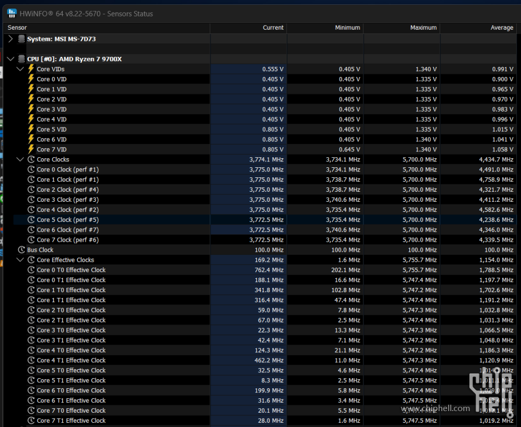This screenshot has height=427, width=521.
Task: Click Core 0 T0 maximum value 5,755.7 MHz
Action: point(419,270)
